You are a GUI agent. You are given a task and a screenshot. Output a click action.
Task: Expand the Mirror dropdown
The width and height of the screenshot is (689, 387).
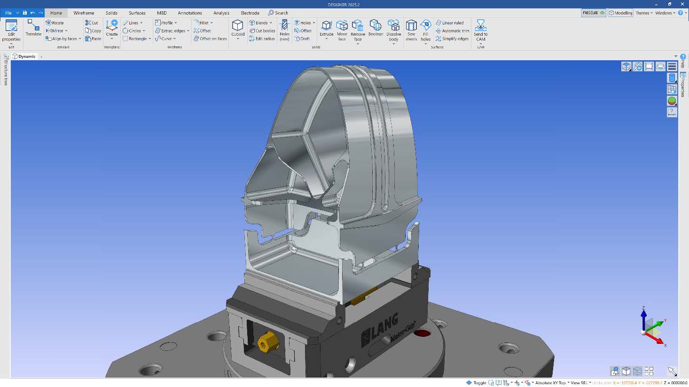click(x=66, y=30)
